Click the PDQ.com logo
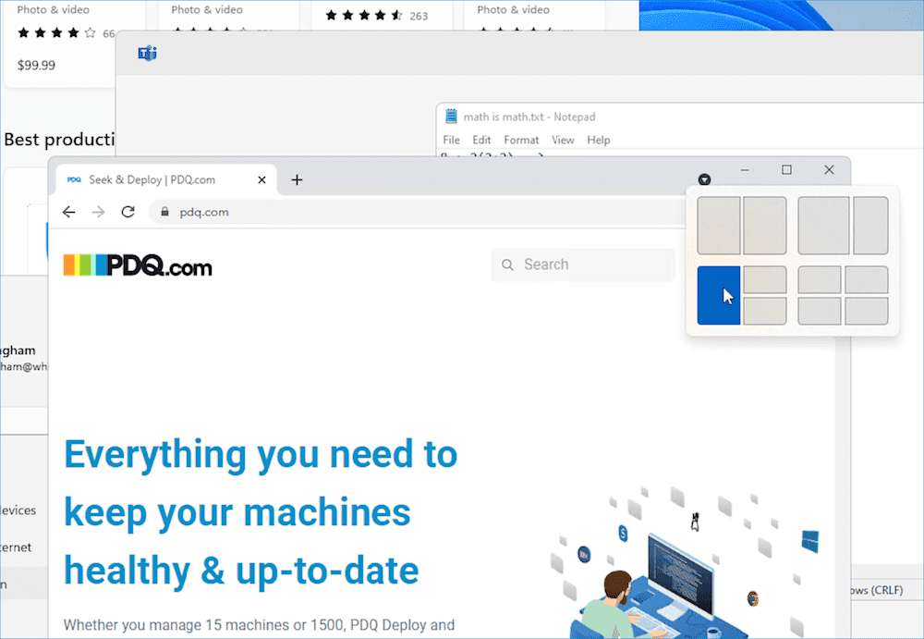 pyautogui.click(x=138, y=265)
